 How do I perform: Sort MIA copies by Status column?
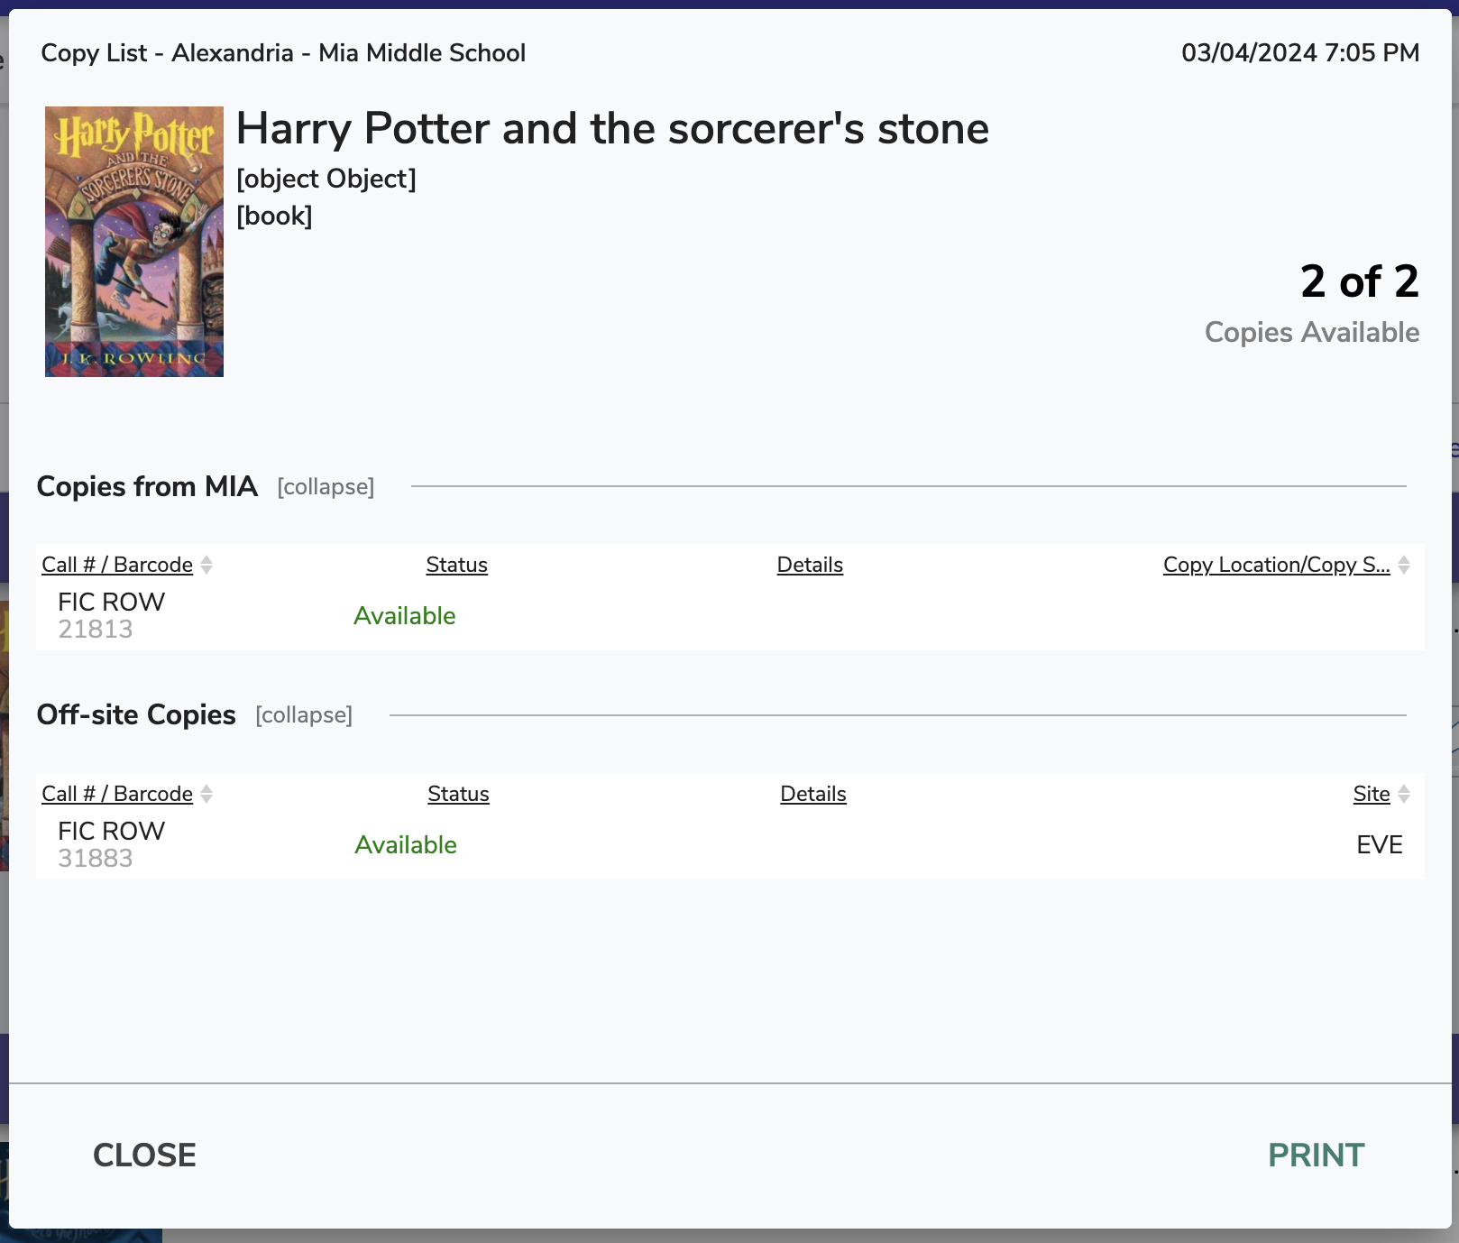(x=456, y=565)
